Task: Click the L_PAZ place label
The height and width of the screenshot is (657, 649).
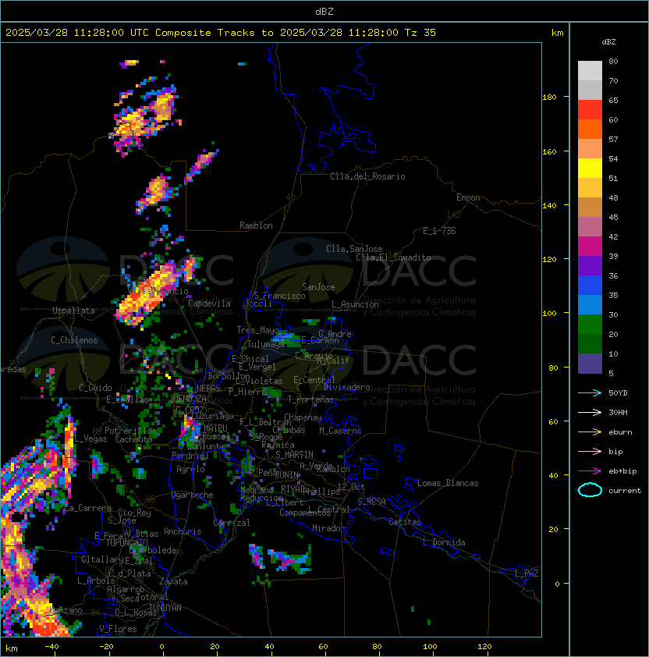Action: click(527, 574)
